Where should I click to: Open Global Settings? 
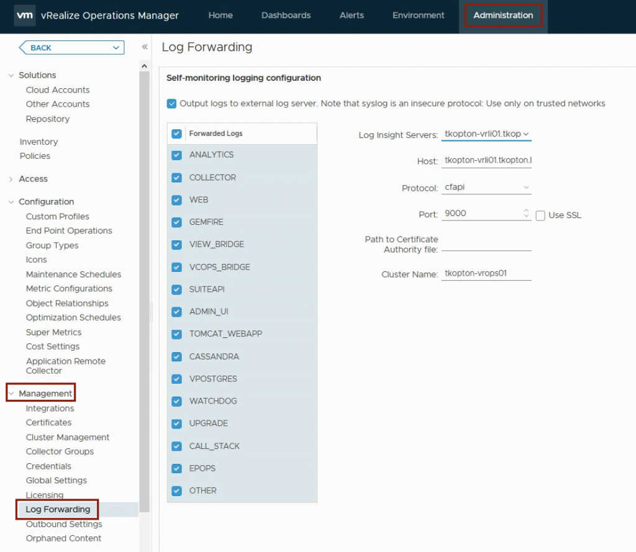click(x=56, y=481)
